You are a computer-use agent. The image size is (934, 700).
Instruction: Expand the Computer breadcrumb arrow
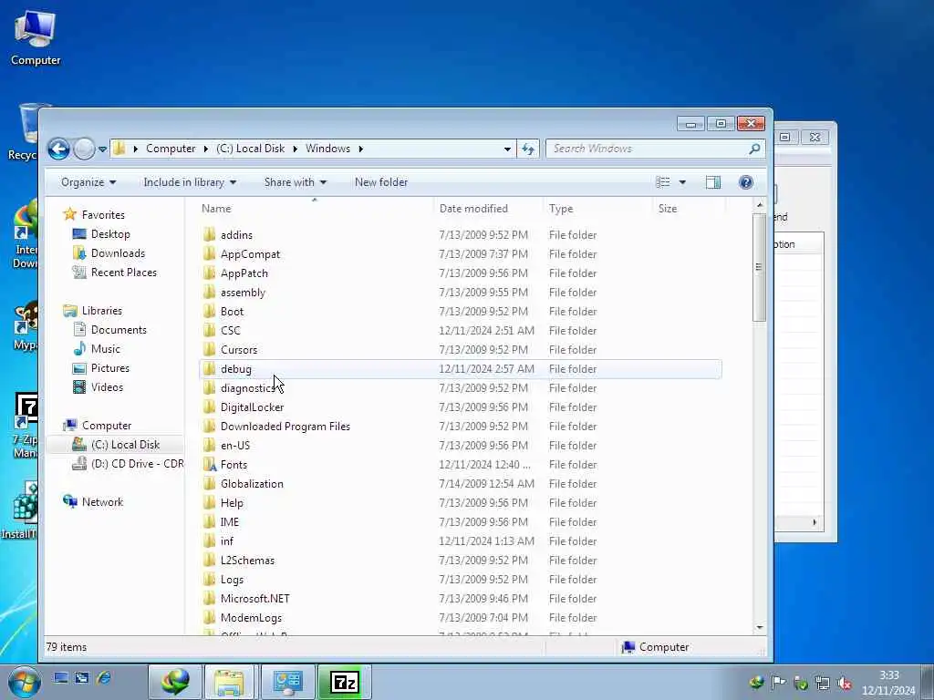point(205,149)
